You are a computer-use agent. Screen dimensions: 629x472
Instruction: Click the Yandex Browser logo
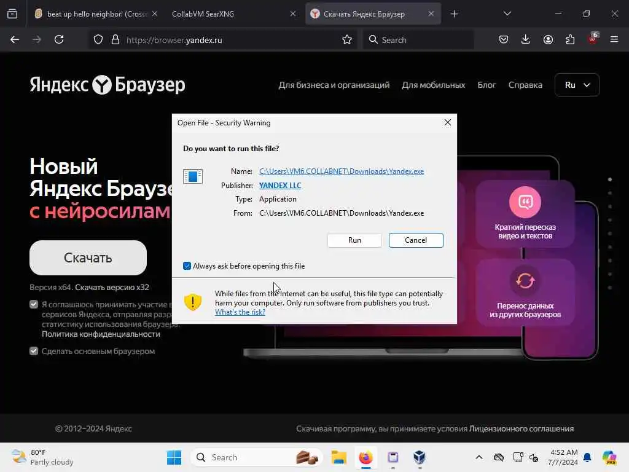tap(107, 85)
